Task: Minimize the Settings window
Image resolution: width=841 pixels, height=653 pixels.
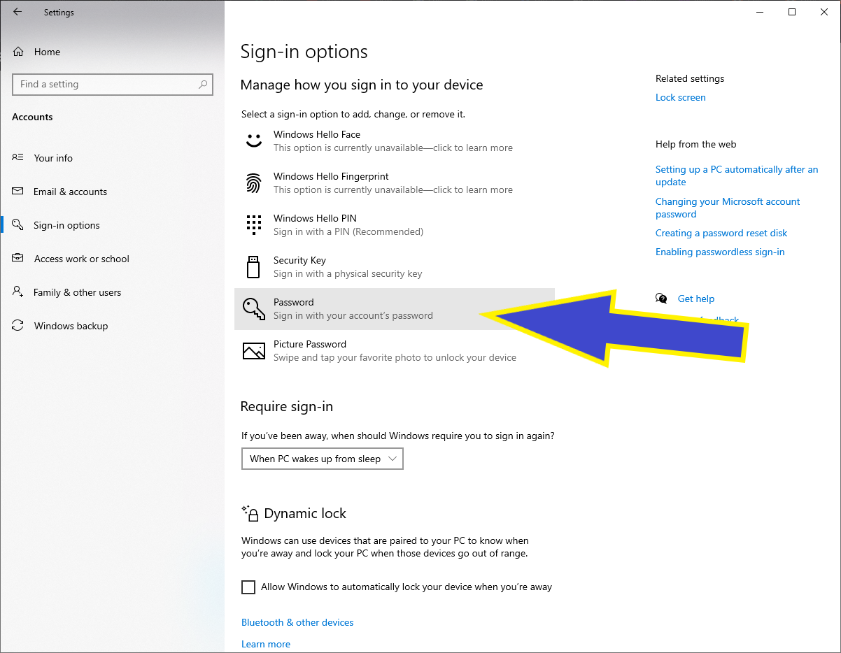Action: (760, 12)
